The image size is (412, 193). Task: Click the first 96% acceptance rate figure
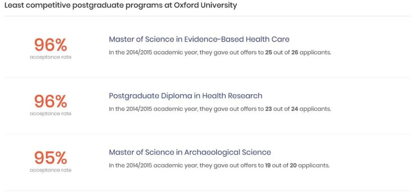(50, 45)
